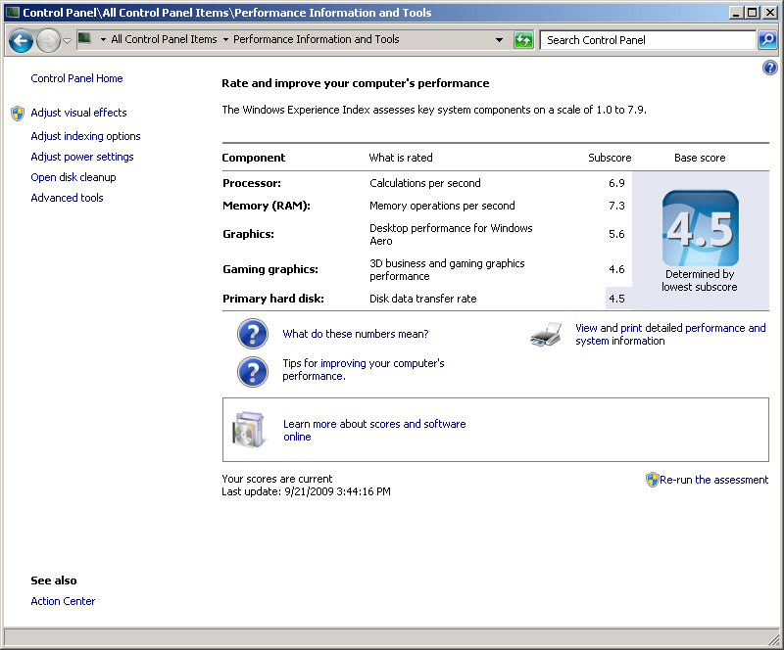The height and width of the screenshot is (650, 784).
Task: Expand the All Control Panel Items breadcrumb arrow
Action: pos(225,40)
